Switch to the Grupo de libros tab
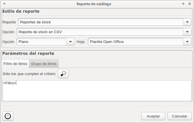The image size is (194, 123). pos(44,64)
